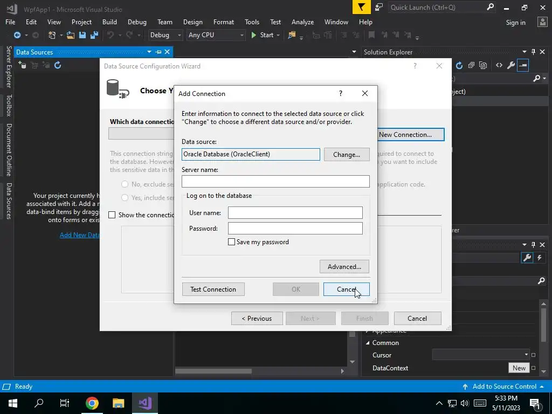Click the Save All icon

pos(94,35)
